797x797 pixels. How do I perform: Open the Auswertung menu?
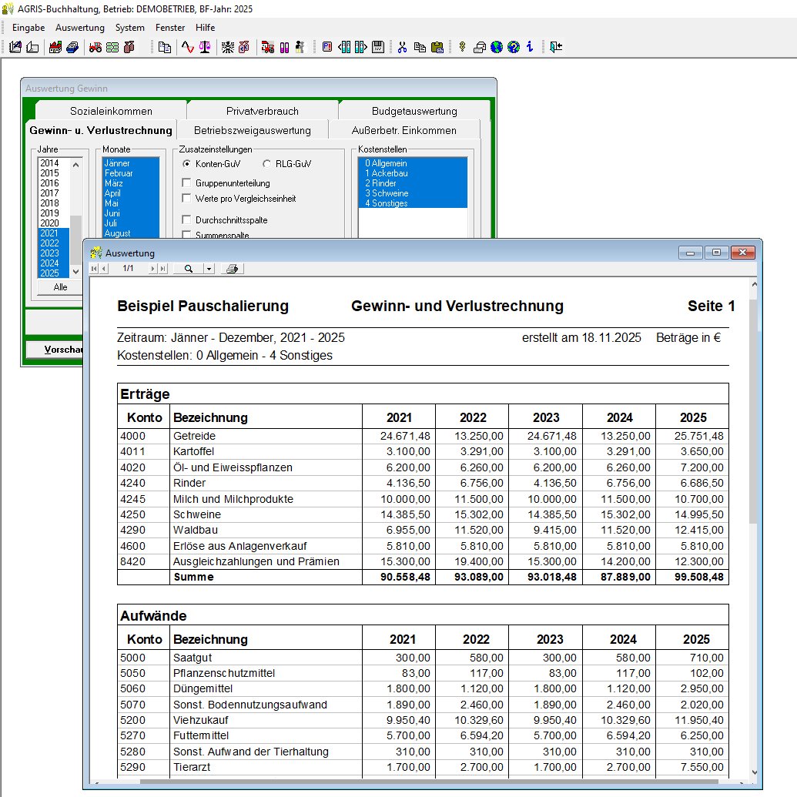click(x=80, y=27)
